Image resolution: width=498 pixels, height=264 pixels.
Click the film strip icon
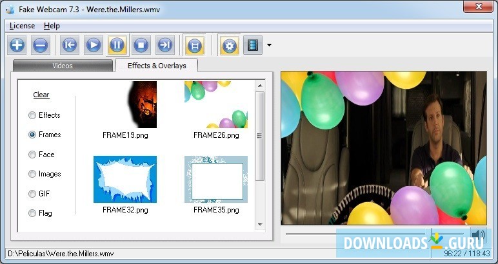(x=253, y=45)
